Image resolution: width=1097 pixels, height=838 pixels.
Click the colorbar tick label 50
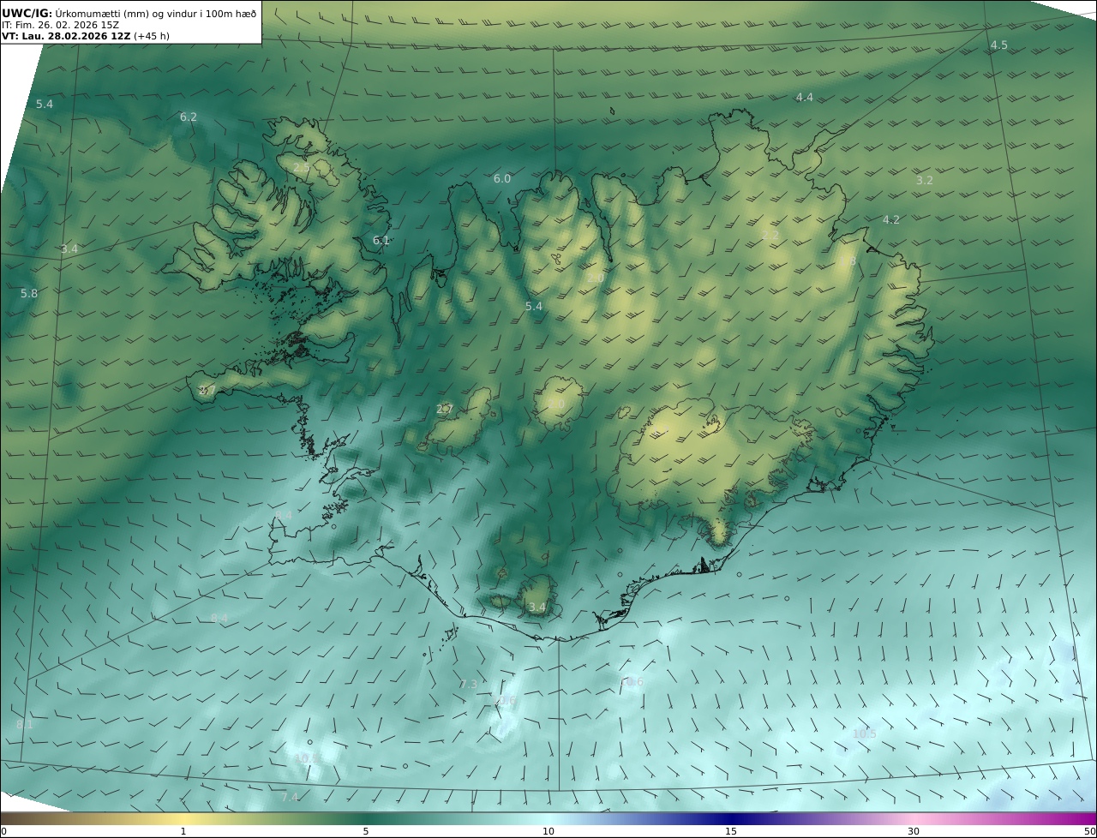tap(1090, 831)
